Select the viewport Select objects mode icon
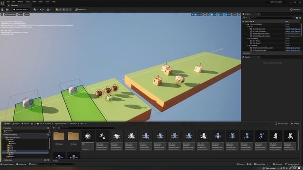This screenshot has width=303, height=170. coord(193,15)
